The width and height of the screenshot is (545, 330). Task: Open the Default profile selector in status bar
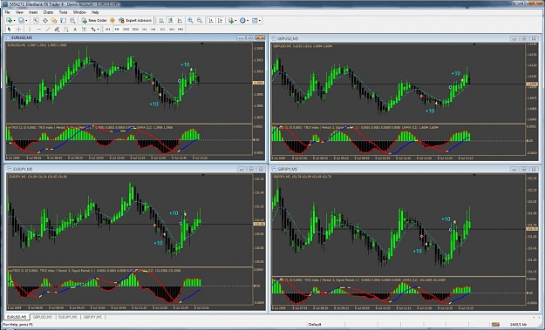315,325
